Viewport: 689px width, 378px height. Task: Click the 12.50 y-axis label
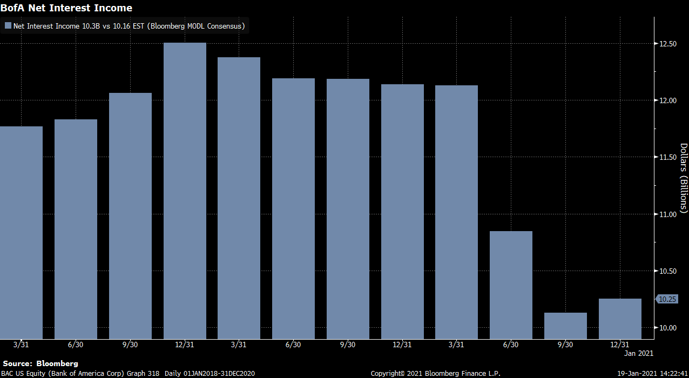(668, 43)
